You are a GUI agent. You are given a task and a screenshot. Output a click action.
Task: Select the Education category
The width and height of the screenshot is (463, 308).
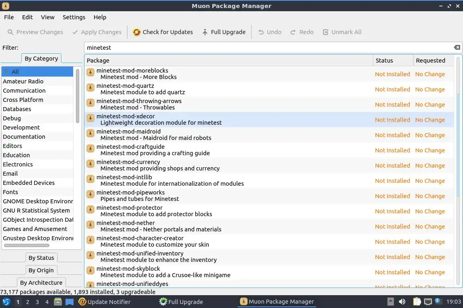click(x=37, y=155)
